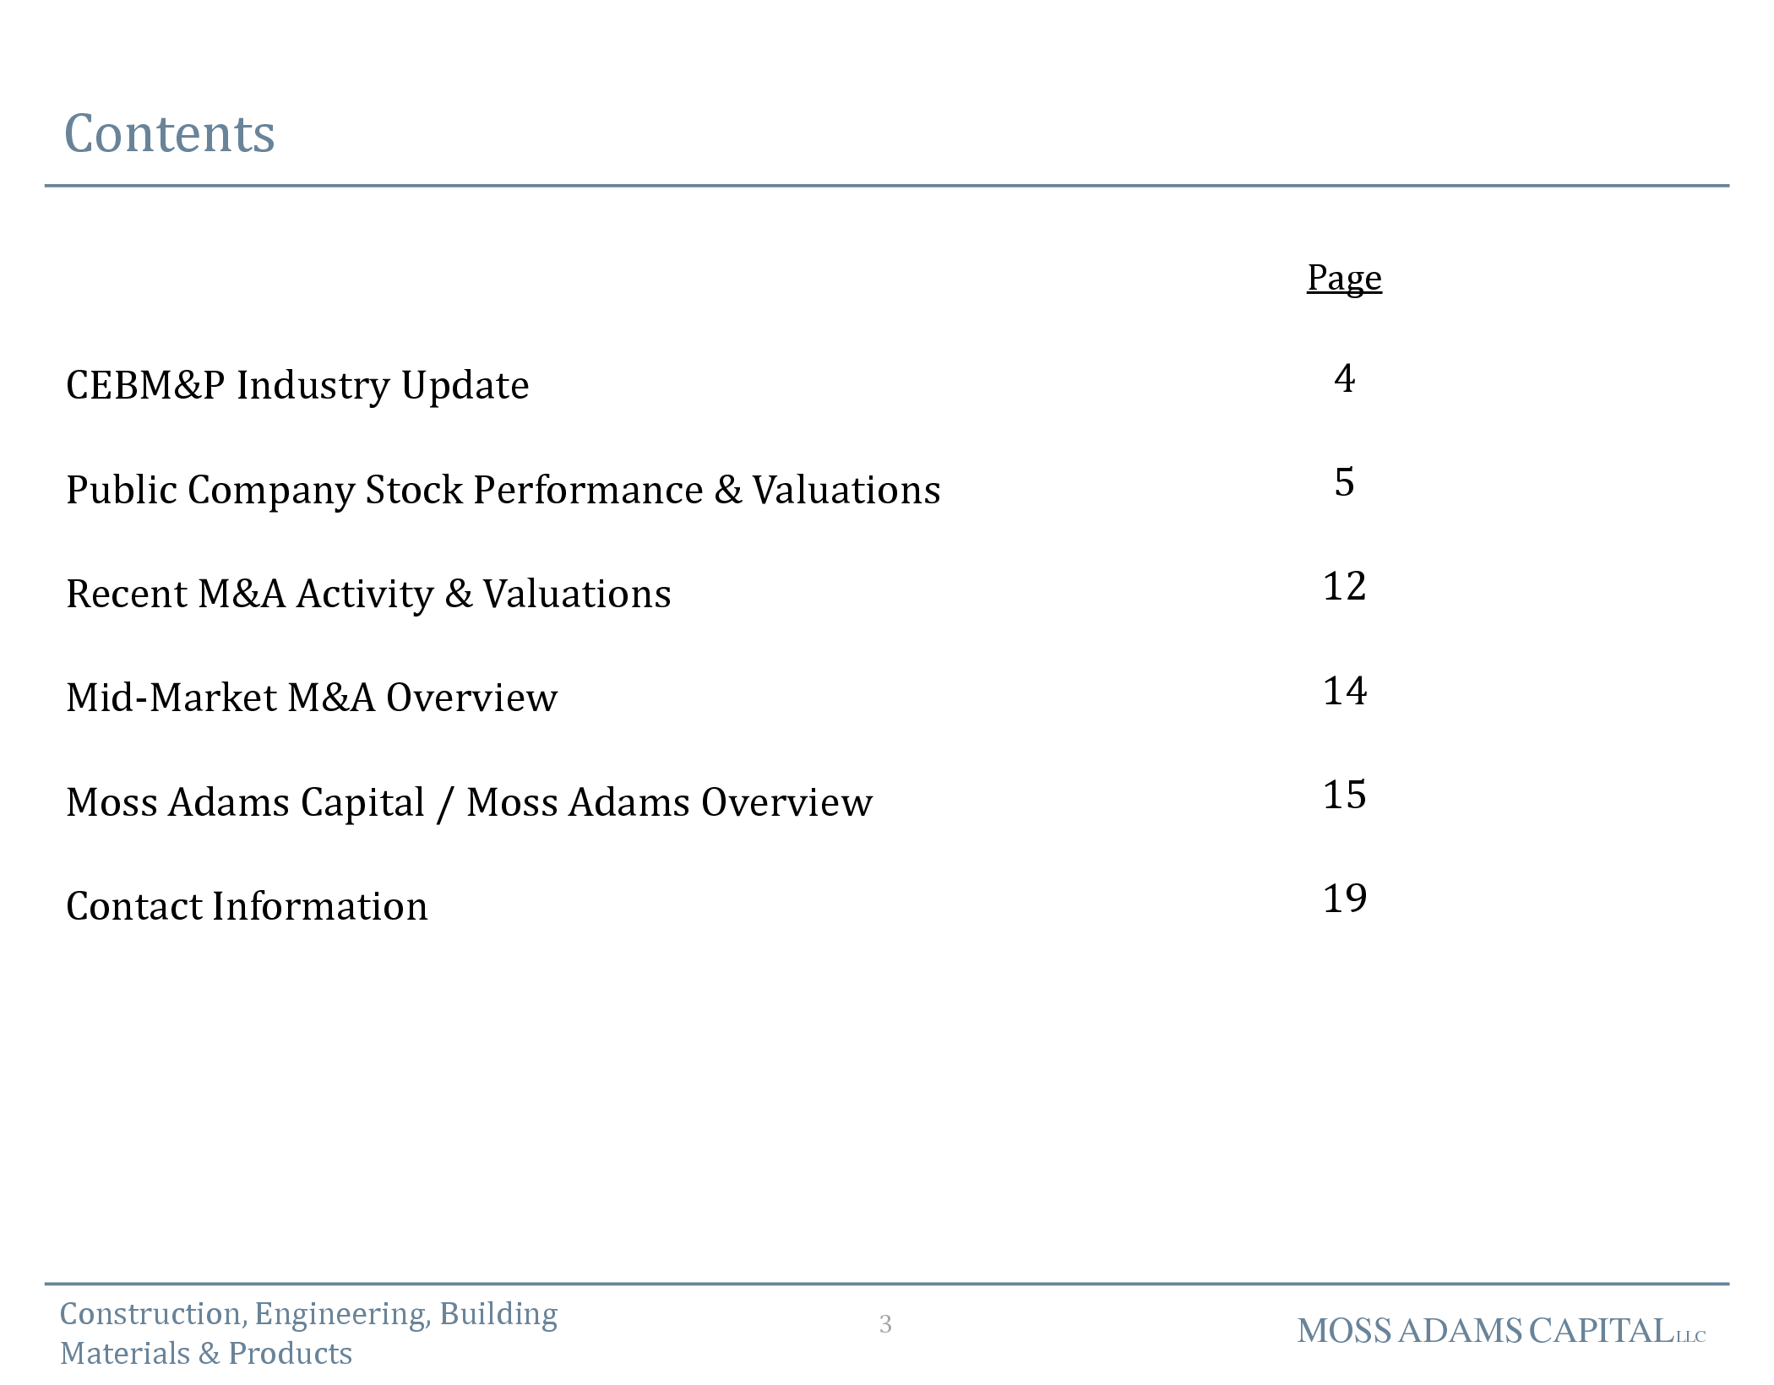Click the footer line Construction, Engineering, Building

click(x=308, y=1314)
